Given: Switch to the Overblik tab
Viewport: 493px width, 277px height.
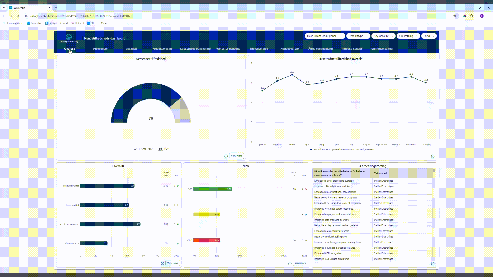Looking at the screenshot, I should click(x=70, y=49).
